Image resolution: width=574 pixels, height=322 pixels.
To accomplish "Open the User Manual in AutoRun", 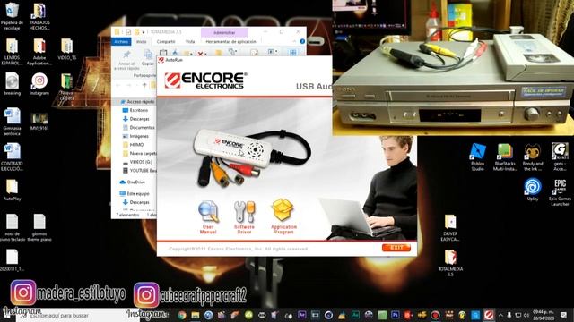I will coord(208,216).
